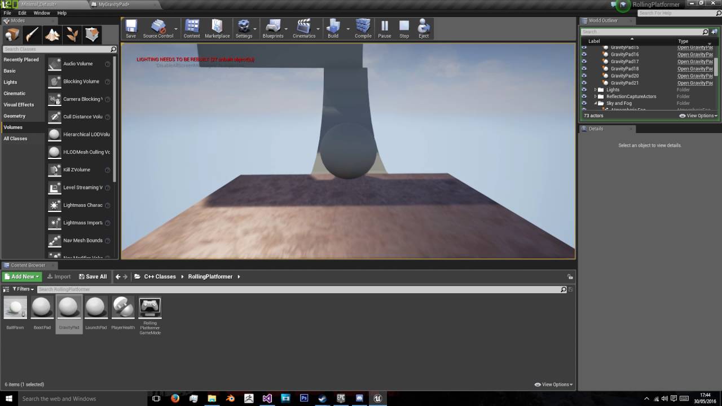
Task: Select Foliage mode icon
Action: click(72, 35)
